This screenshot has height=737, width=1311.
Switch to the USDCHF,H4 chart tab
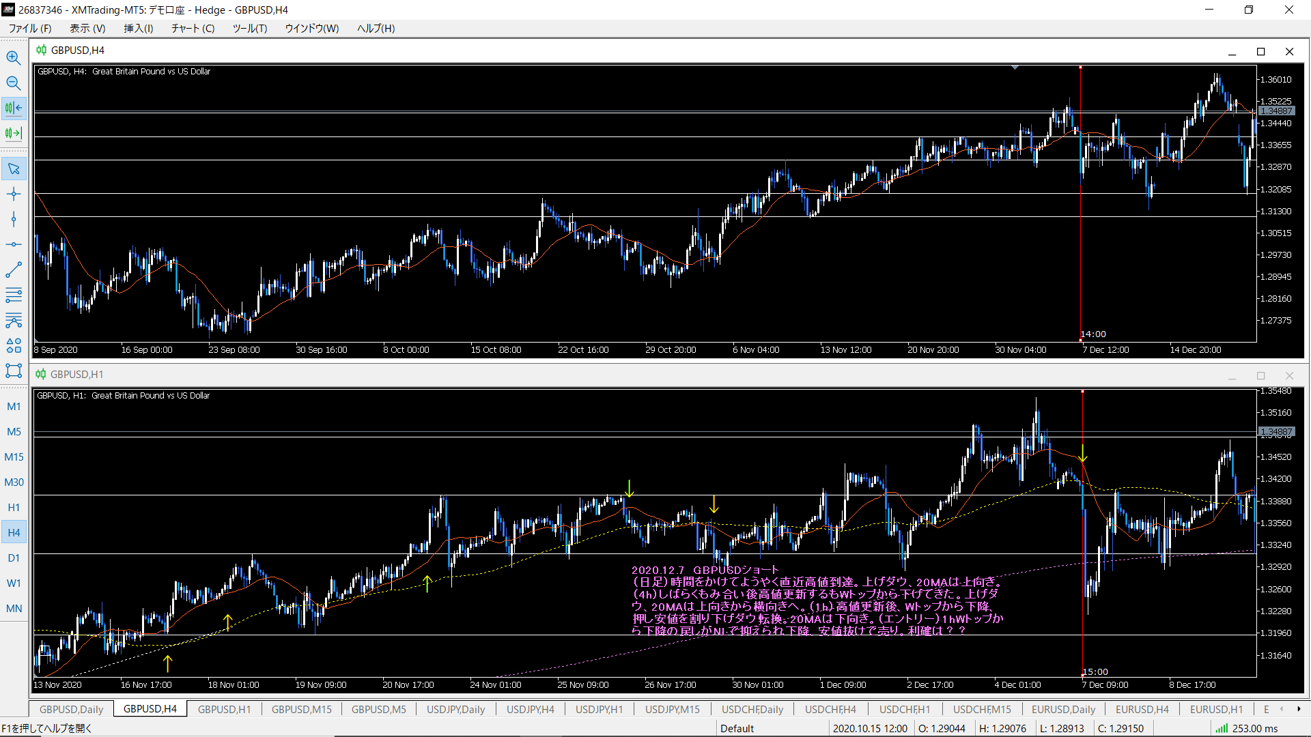point(830,709)
